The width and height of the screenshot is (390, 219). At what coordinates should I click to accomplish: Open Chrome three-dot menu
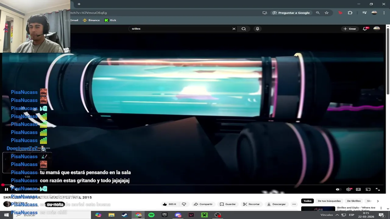pos(383,13)
